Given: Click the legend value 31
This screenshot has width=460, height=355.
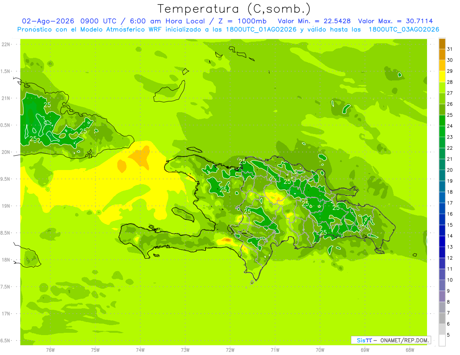Looking at the screenshot, I should coord(450,49).
